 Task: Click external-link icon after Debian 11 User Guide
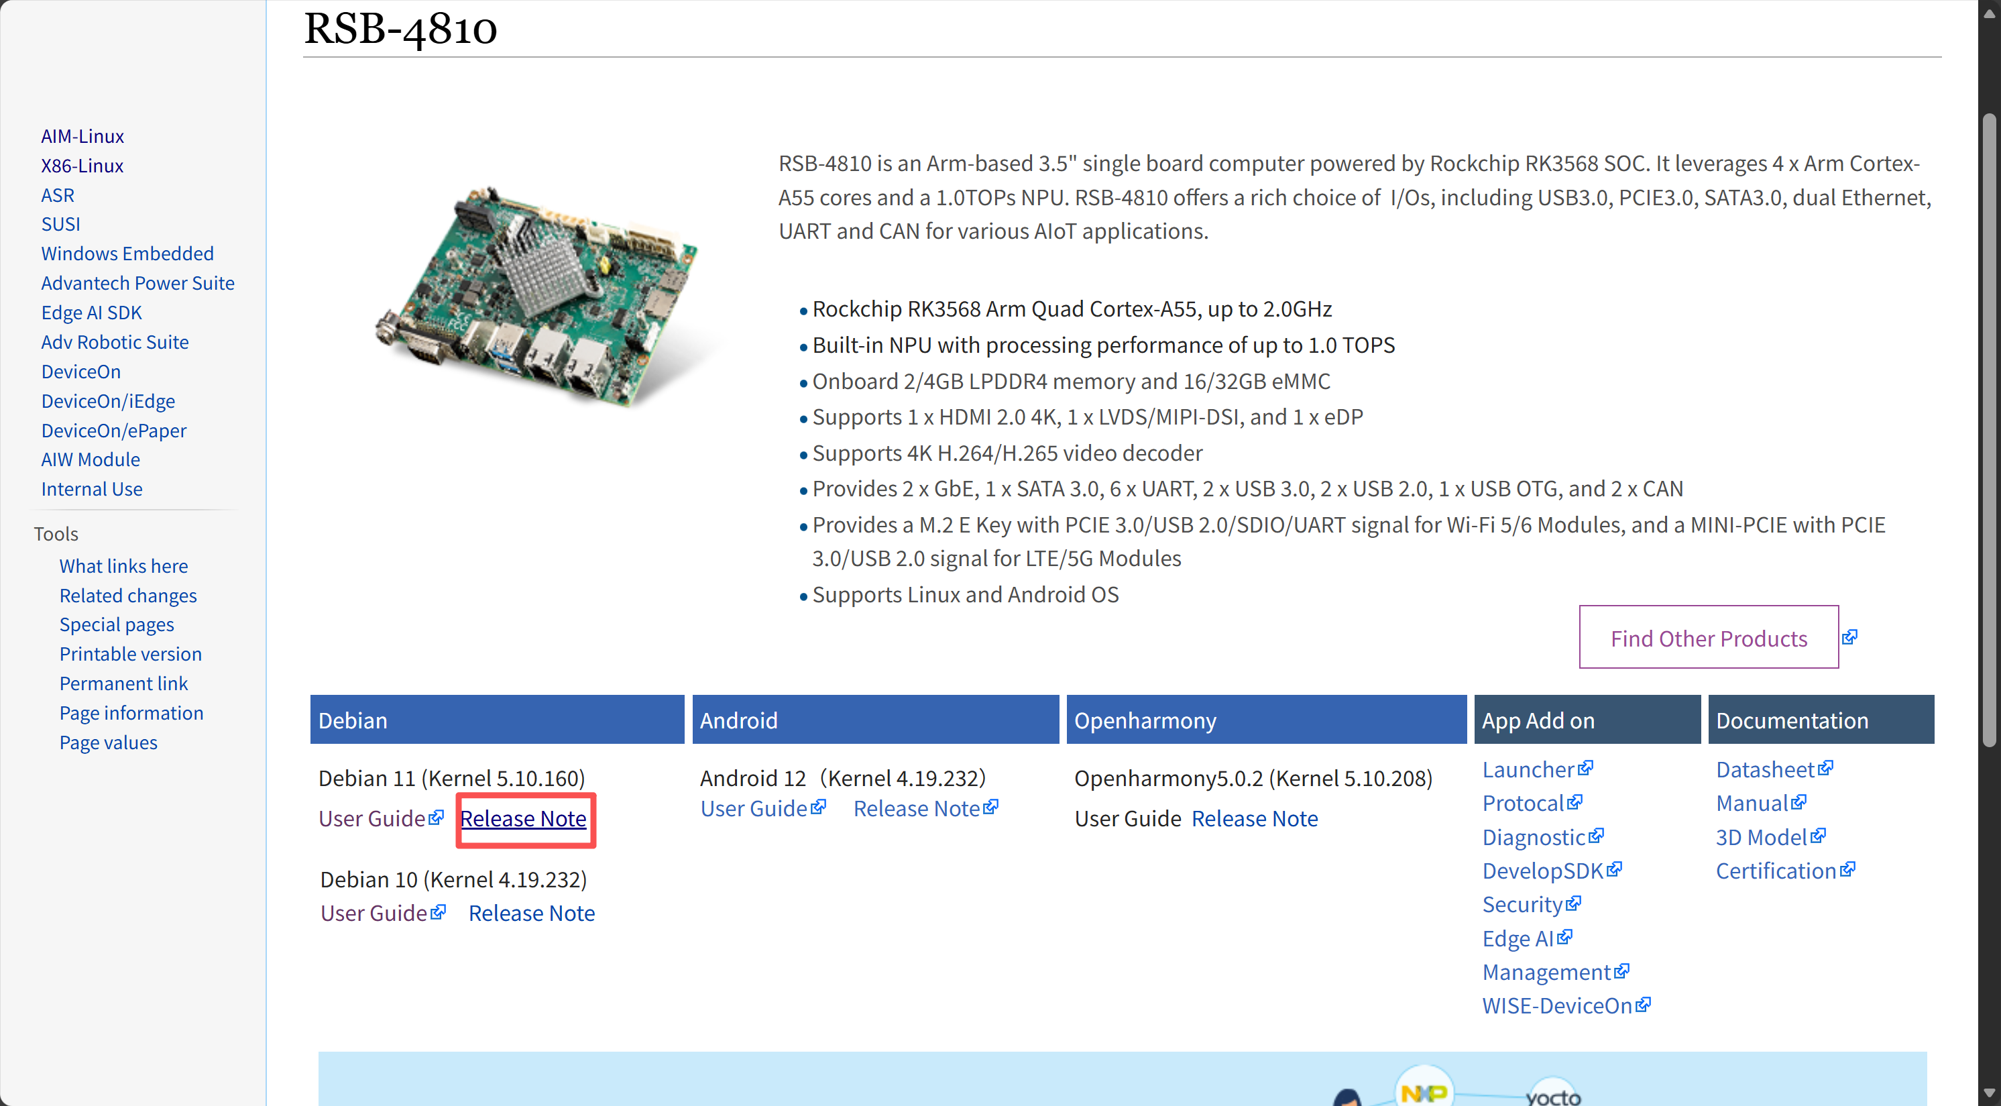click(437, 817)
